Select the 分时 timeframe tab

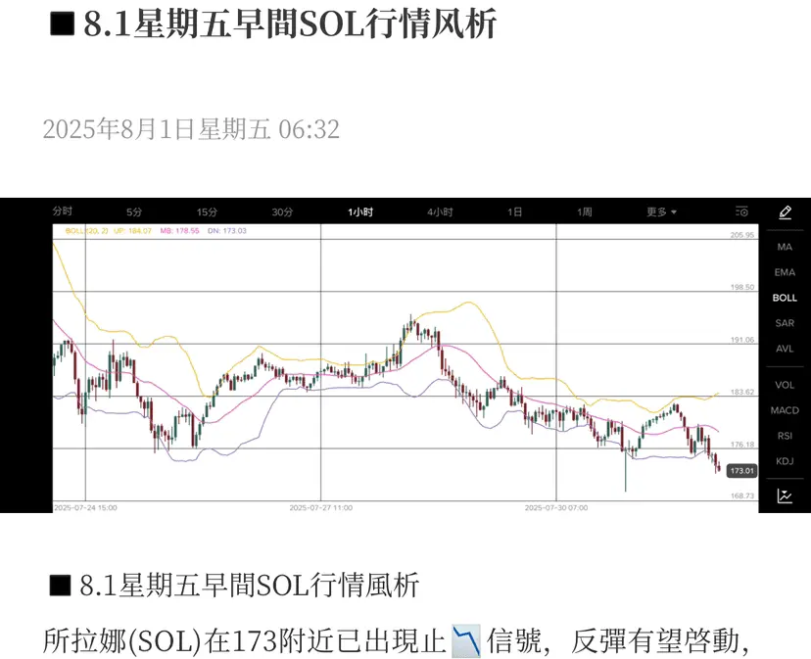(x=63, y=212)
